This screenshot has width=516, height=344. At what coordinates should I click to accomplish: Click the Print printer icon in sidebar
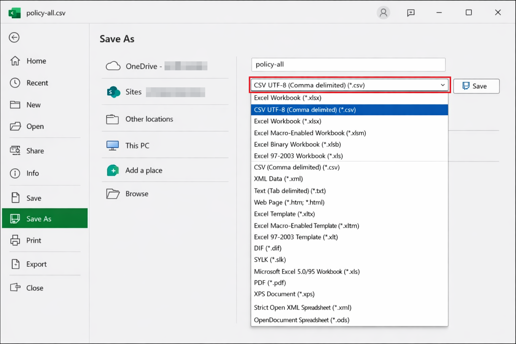[x=15, y=240]
